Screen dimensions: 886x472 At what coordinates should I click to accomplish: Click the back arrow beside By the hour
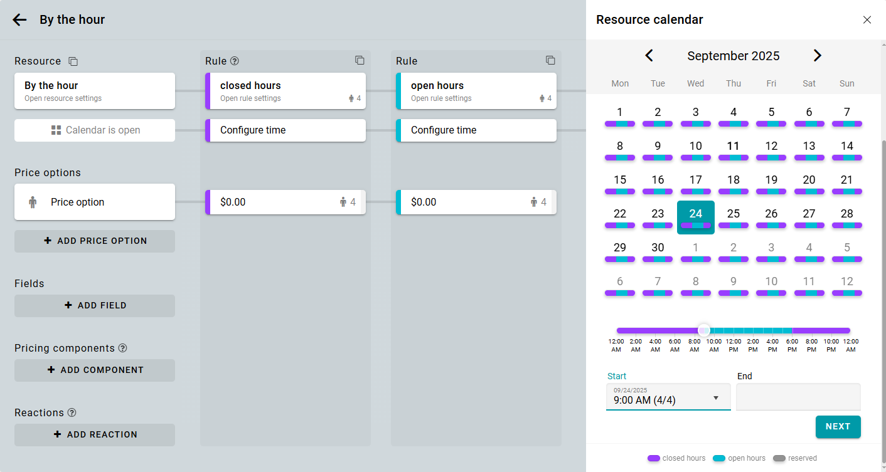19,20
